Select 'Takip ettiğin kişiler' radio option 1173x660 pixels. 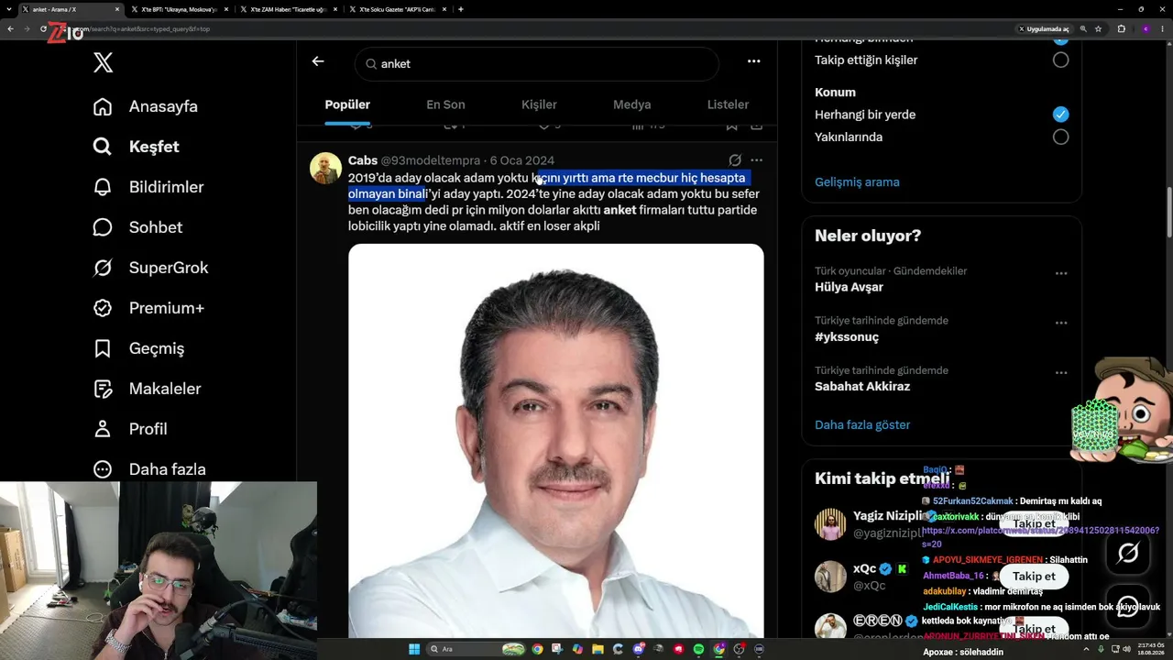[x=1060, y=60]
